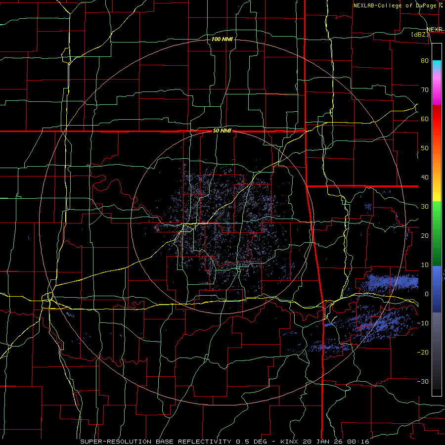
Task: Click the '50 NMI' range ring label
Action: (222, 131)
